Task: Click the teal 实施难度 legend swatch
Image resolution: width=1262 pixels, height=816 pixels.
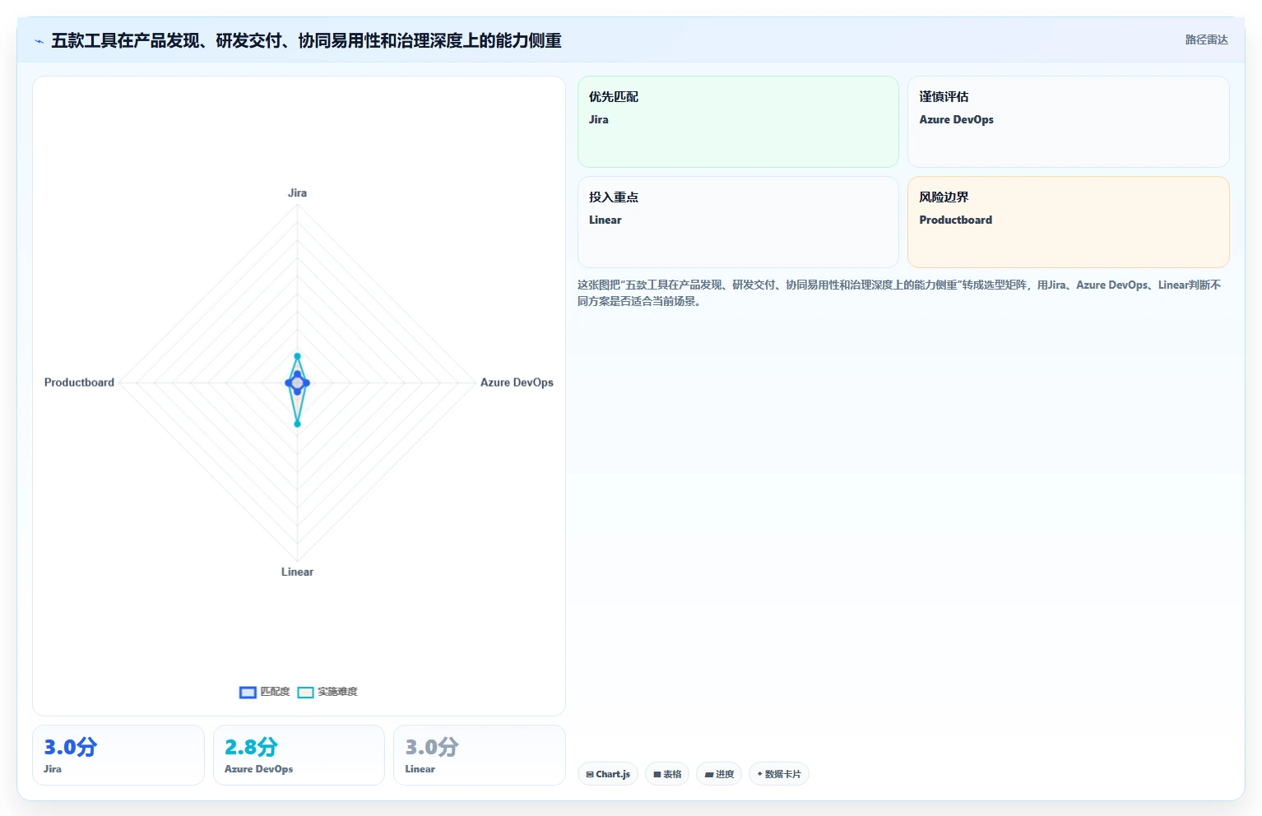Action: point(305,693)
